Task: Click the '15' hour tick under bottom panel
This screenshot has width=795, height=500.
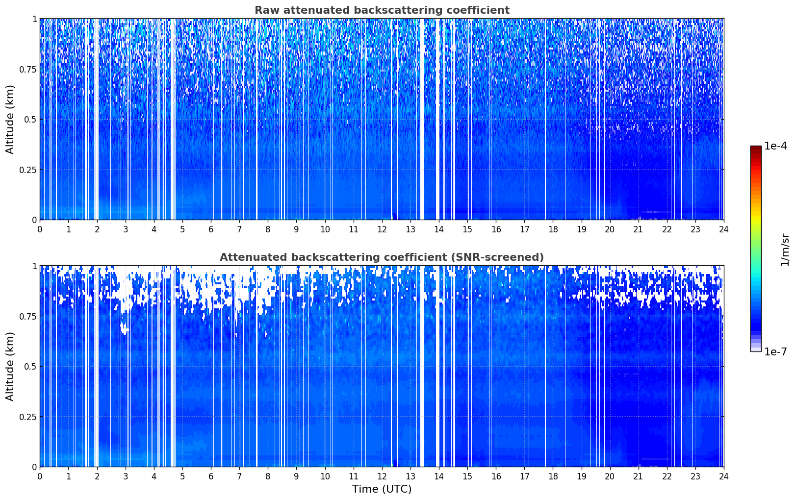Action: pyautogui.click(x=467, y=476)
